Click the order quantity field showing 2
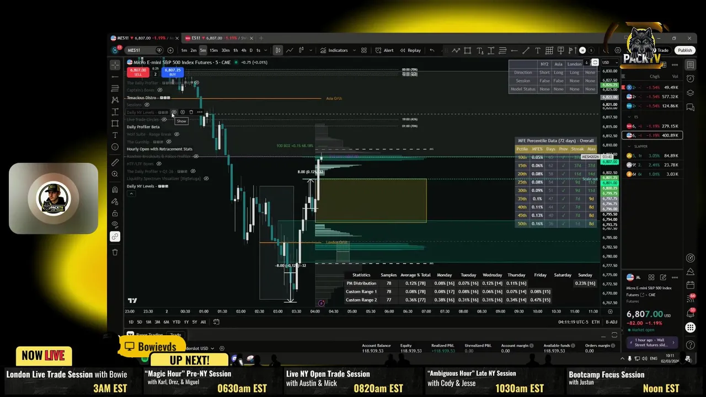This screenshot has height=397, width=706. 155,74
